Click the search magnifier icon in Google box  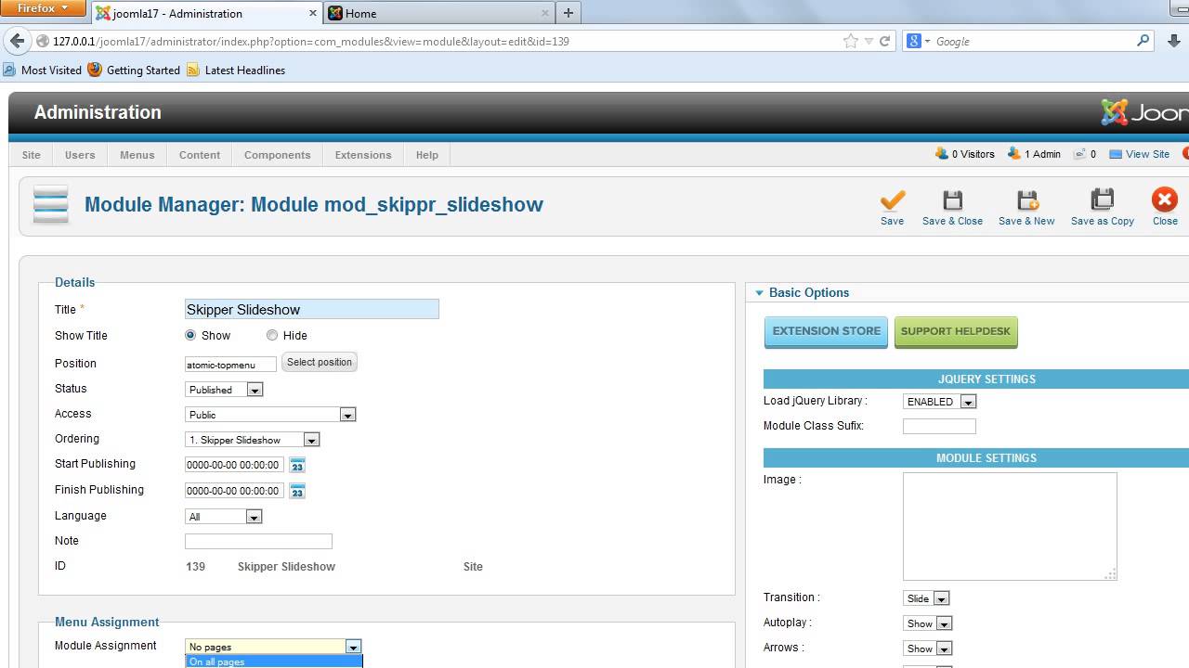[1143, 41]
